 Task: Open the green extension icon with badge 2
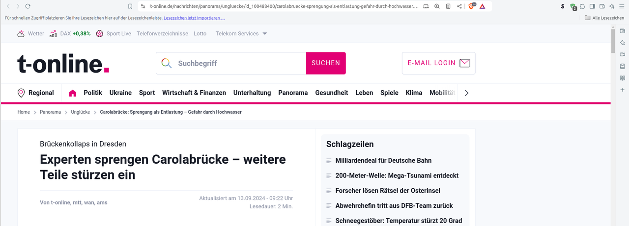click(x=573, y=7)
